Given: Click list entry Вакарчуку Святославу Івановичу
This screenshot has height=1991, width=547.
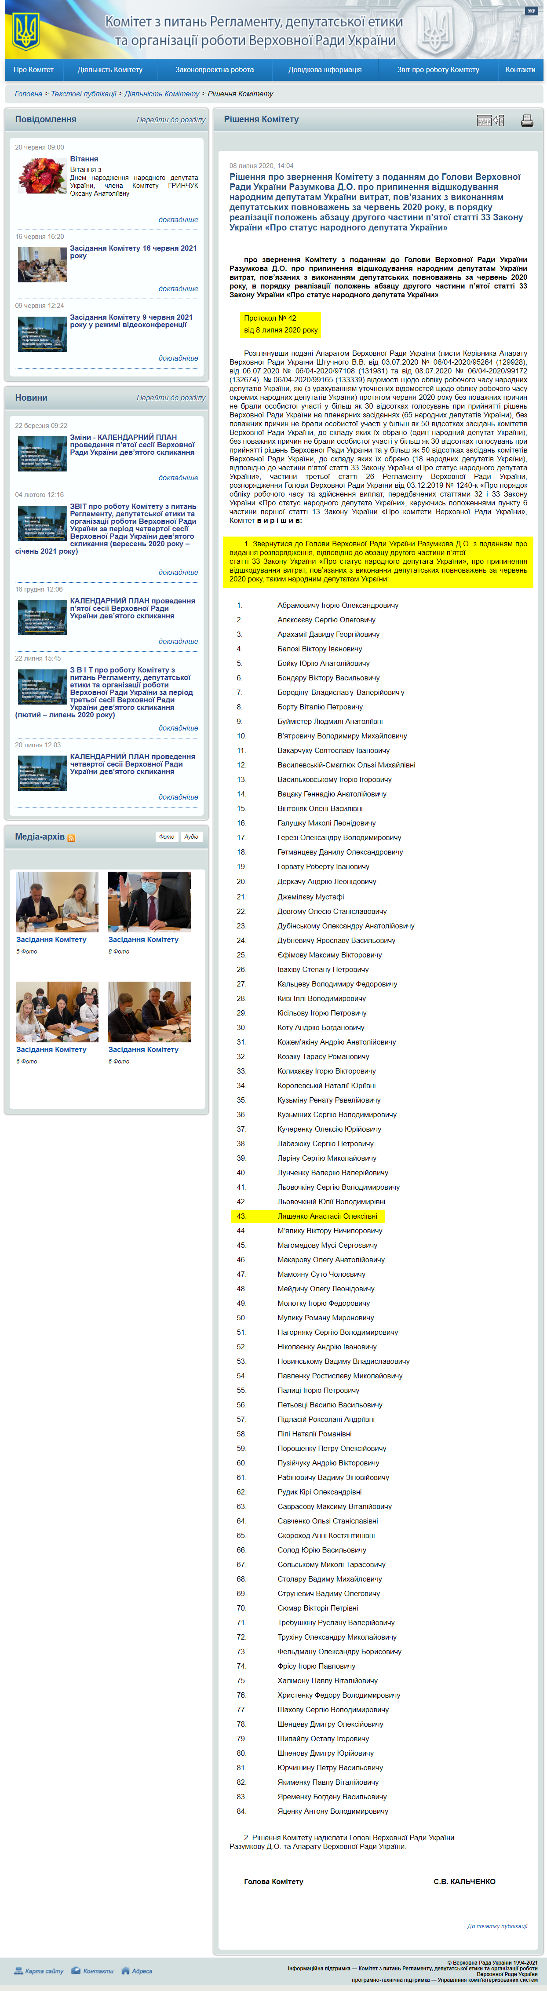Looking at the screenshot, I should [334, 750].
